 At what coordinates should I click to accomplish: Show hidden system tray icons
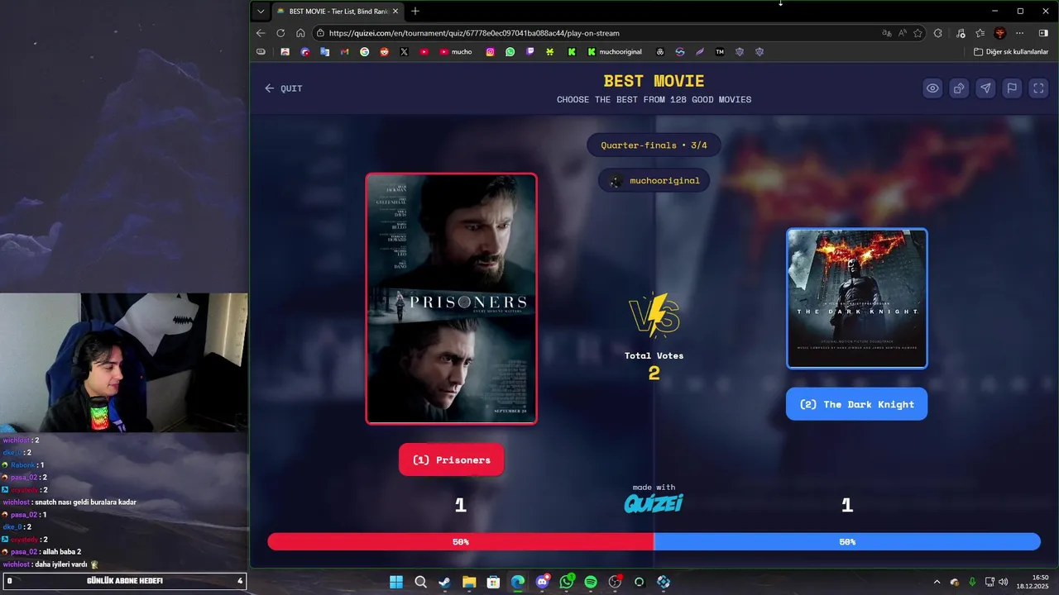[x=937, y=582]
